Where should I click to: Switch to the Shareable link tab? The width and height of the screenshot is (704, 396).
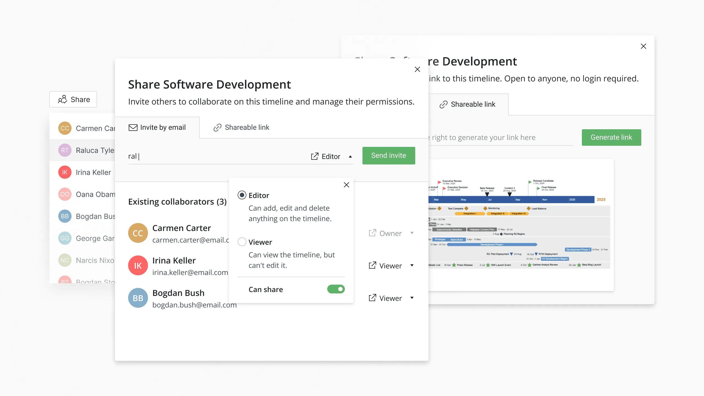(241, 127)
